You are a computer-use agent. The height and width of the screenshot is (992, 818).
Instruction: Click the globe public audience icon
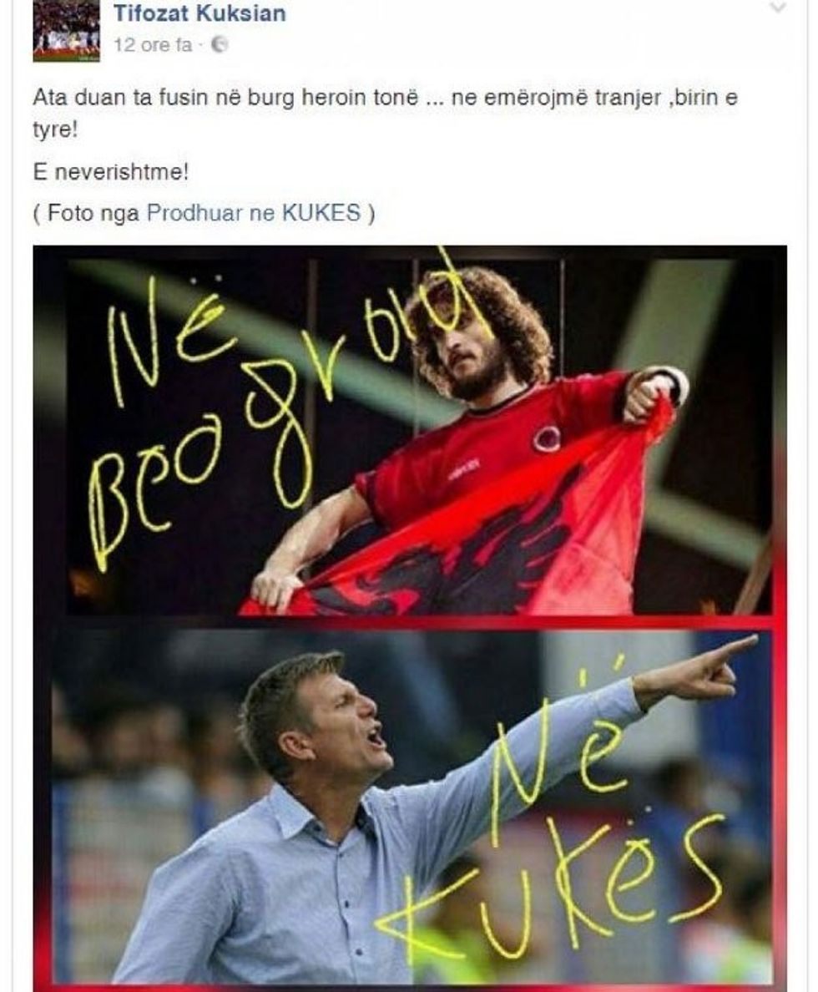pos(220,45)
